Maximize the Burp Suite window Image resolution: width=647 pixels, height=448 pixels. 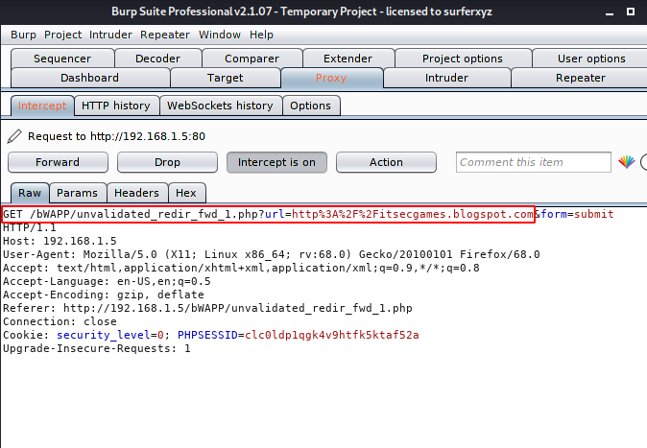point(631,12)
